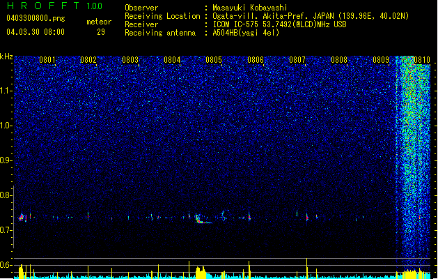Click the 0804 time marker
Viewport: 438px width, 279px height.
click(x=172, y=60)
